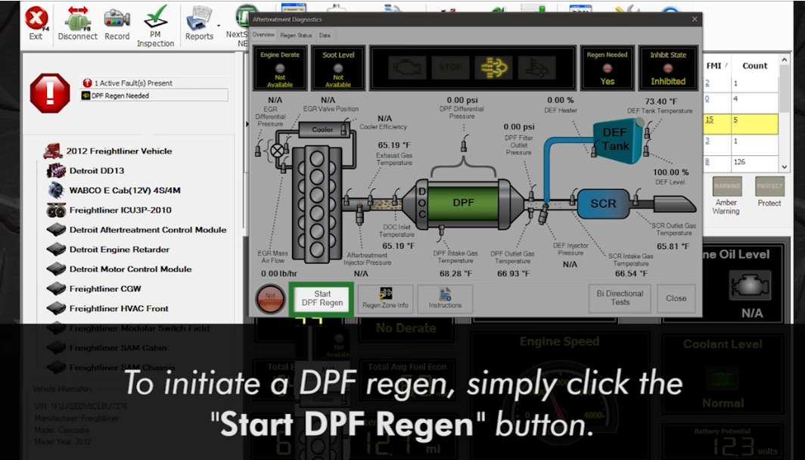
Task: Click the illuminated DPF regen lamp icon
Action: (494, 67)
